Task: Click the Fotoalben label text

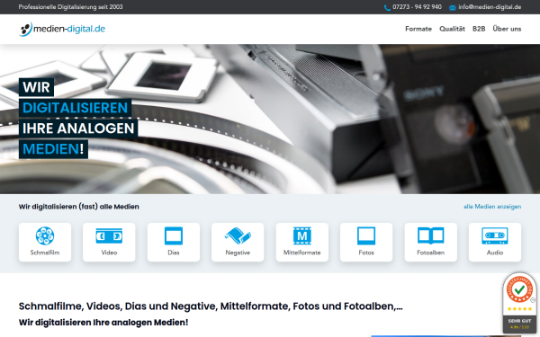Action: pyautogui.click(x=430, y=253)
